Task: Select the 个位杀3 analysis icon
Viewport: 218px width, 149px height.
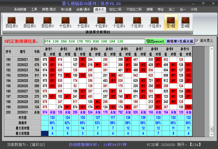Action: click(x=155, y=22)
